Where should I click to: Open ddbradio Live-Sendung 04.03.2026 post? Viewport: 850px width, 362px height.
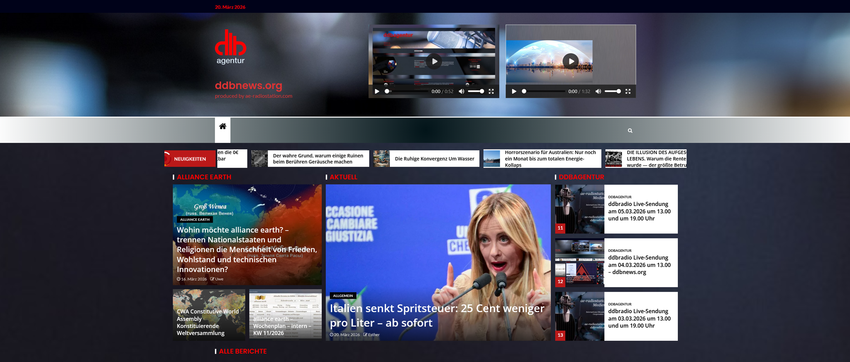[639, 264]
